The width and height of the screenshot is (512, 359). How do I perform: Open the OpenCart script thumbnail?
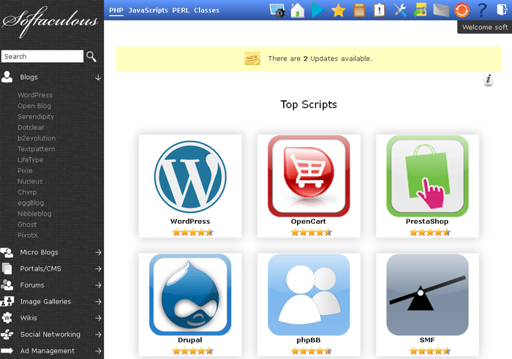[309, 177]
